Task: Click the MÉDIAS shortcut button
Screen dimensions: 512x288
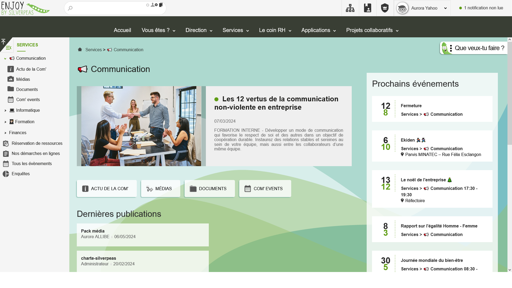Action: click(x=161, y=189)
